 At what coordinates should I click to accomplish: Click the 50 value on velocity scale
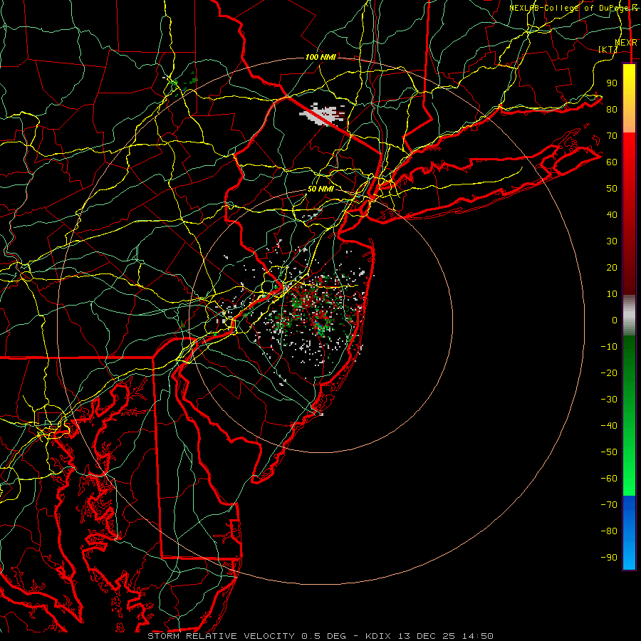pos(612,189)
